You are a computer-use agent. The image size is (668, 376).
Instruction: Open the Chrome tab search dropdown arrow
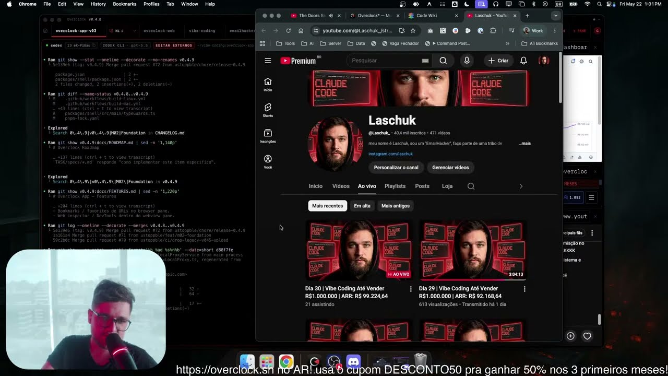[x=555, y=16]
